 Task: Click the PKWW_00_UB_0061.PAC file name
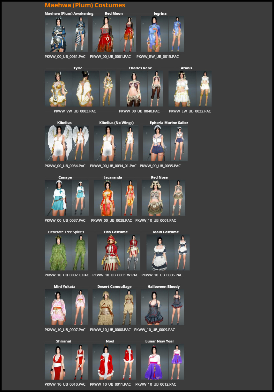point(65,57)
